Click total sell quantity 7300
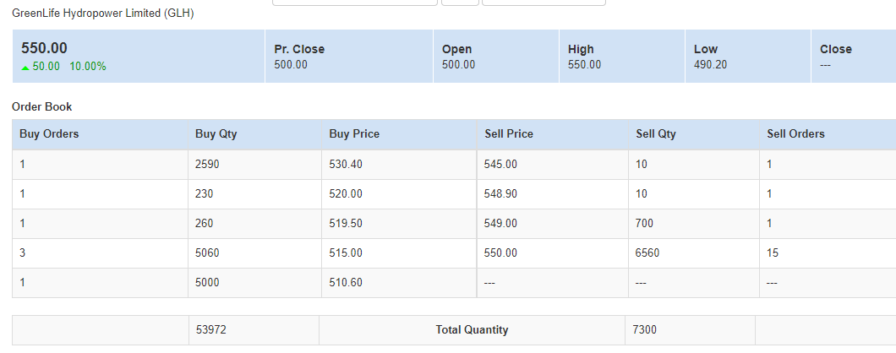 pyautogui.click(x=645, y=330)
